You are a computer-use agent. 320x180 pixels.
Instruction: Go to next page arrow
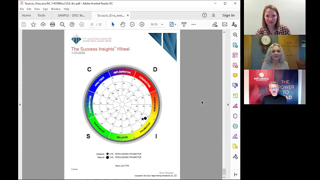pyautogui.click(x=82, y=25)
